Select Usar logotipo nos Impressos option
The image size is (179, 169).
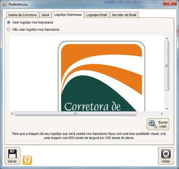tap(8, 23)
